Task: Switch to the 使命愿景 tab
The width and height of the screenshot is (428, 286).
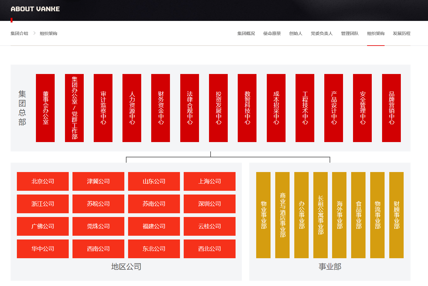Action: tap(272, 33)
